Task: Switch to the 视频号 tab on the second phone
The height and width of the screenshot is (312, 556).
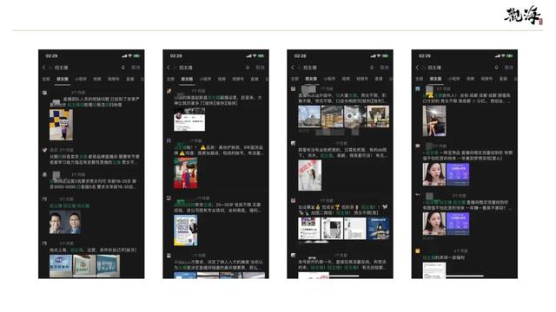Action: [238, 79]
